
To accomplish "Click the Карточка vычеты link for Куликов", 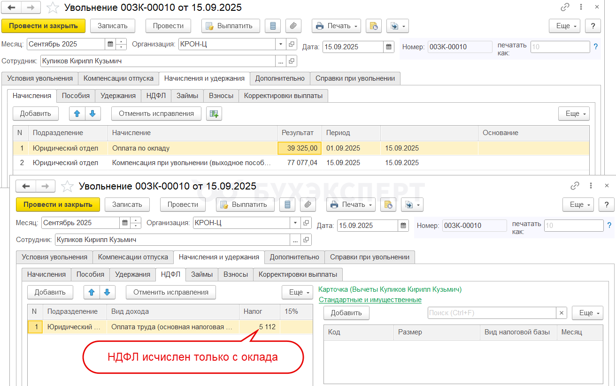I will tap(390, 289).
